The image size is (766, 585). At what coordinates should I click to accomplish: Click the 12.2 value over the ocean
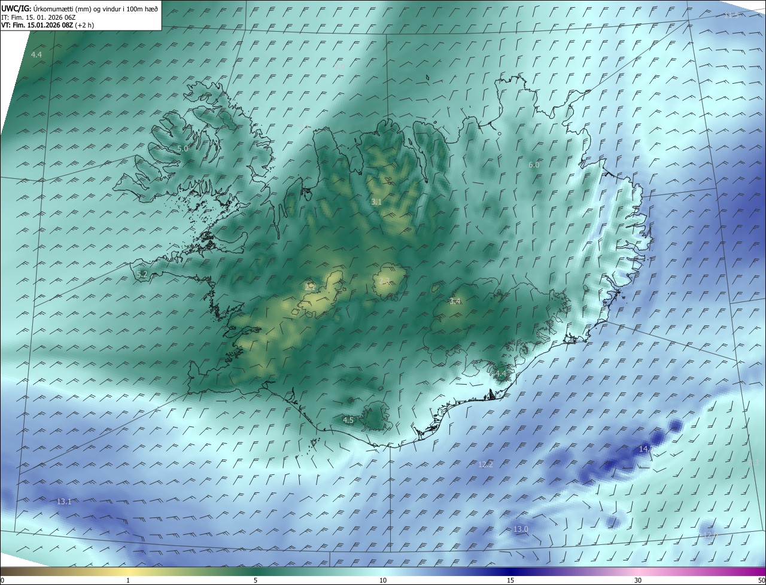click(x=485, y=464)
